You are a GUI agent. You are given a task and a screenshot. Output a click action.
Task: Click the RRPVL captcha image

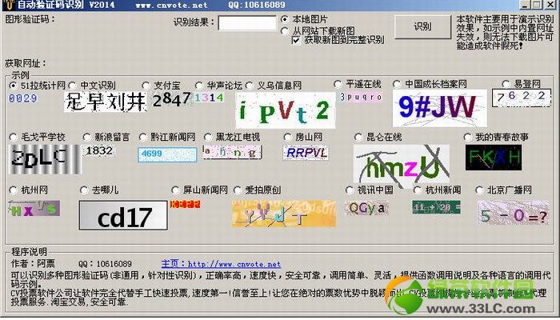(306, 152)
